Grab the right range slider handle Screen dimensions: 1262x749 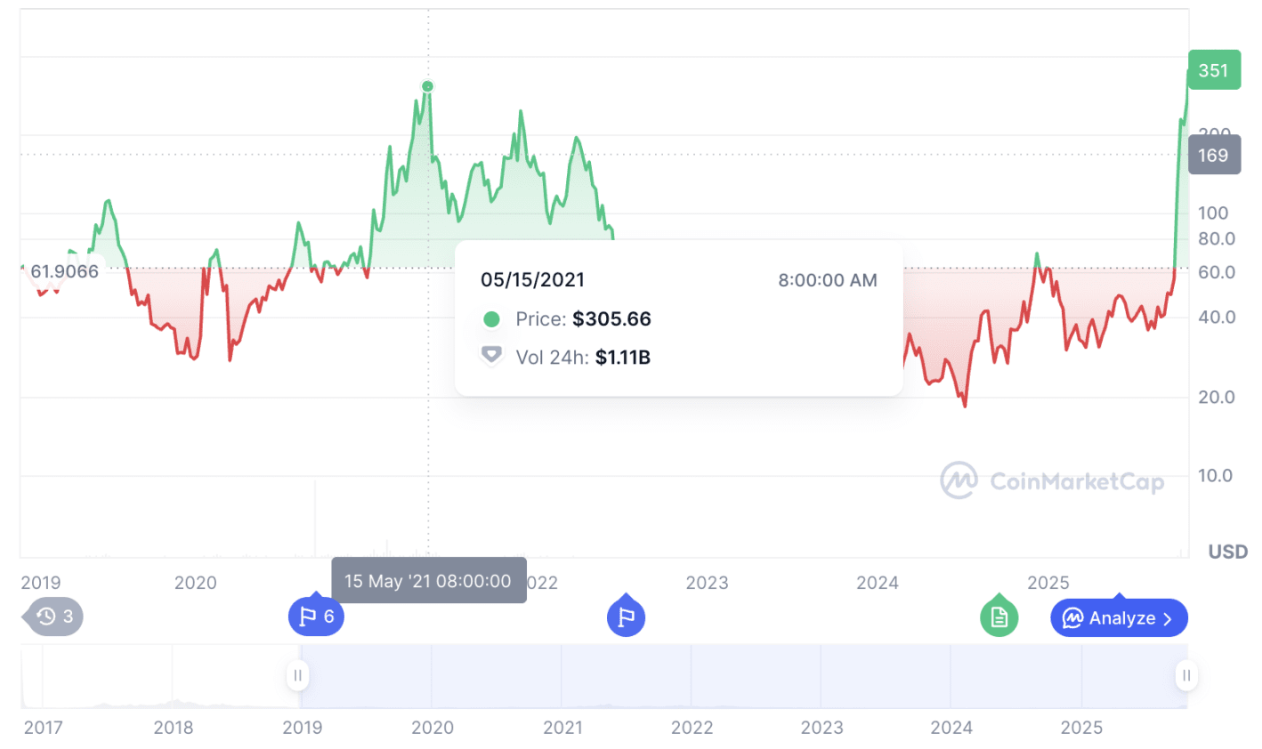tap(1185, 676)
